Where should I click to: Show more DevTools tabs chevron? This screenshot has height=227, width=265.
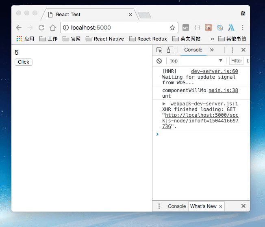(x=212, y=50)
